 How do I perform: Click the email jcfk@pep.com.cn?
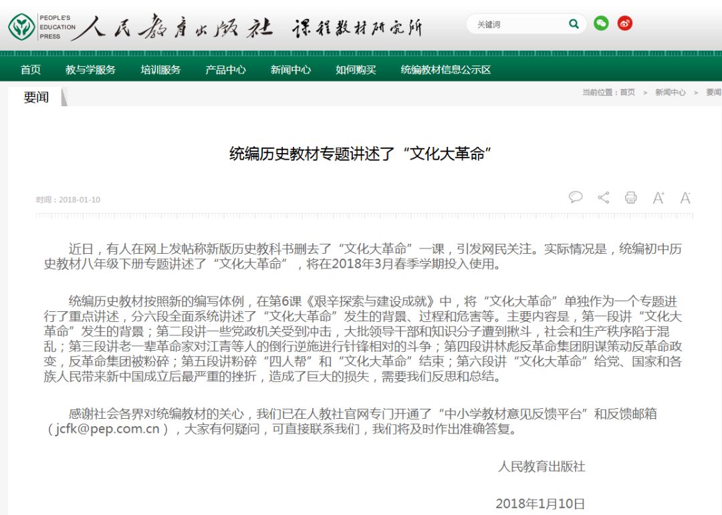click(107, 429)
